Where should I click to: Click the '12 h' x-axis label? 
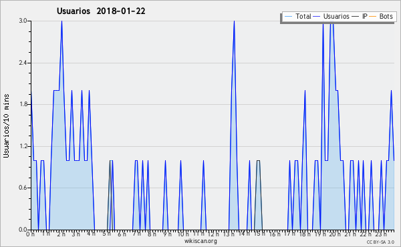[213, 234]
